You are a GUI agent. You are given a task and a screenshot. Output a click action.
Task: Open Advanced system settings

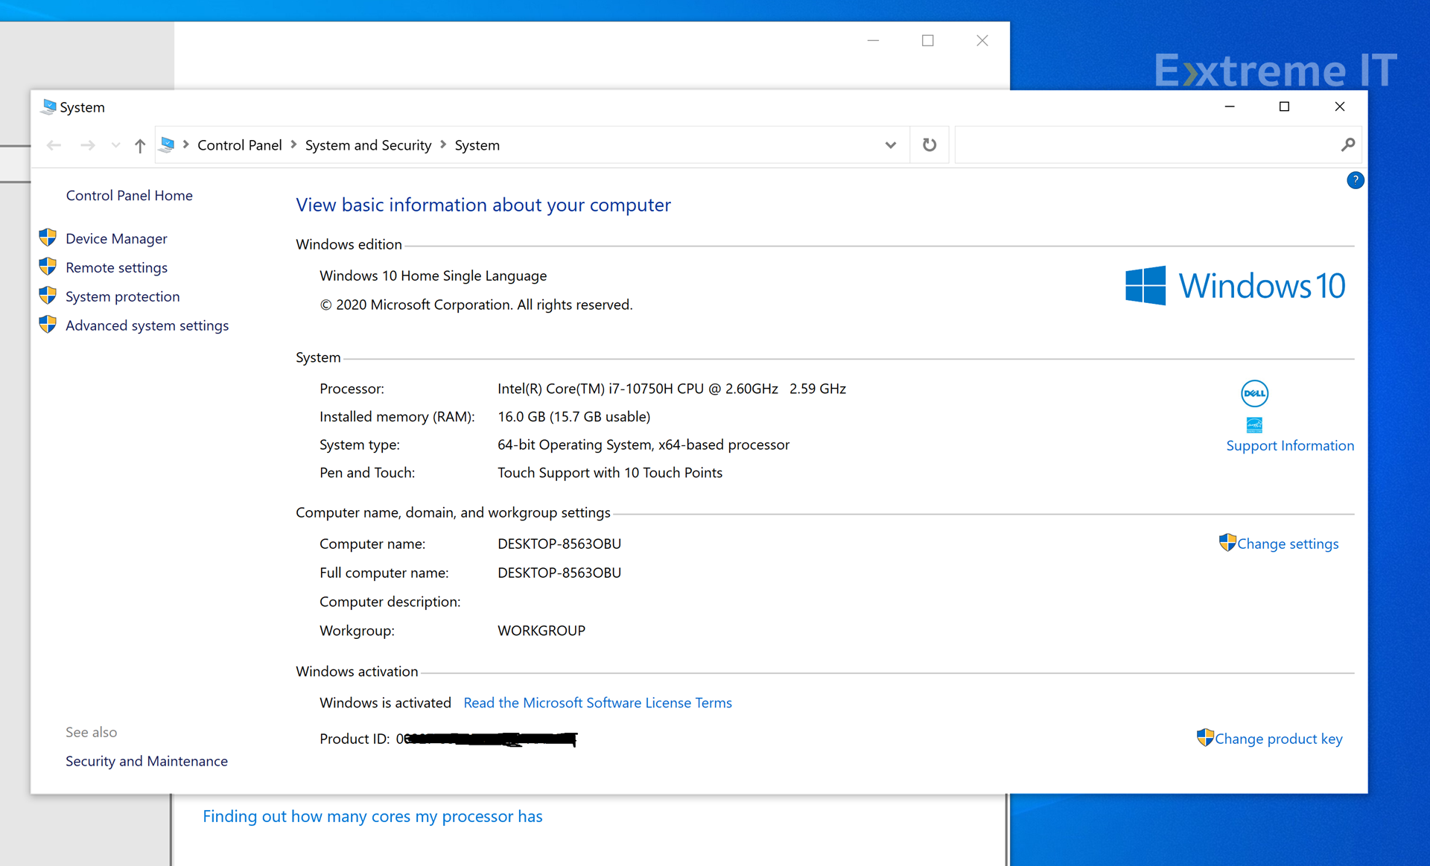(x=147, y=325)
